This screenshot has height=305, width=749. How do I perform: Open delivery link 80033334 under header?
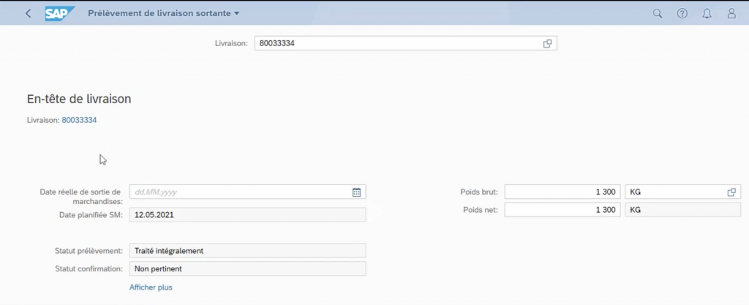pyautogui.click(x=79, y=120)
